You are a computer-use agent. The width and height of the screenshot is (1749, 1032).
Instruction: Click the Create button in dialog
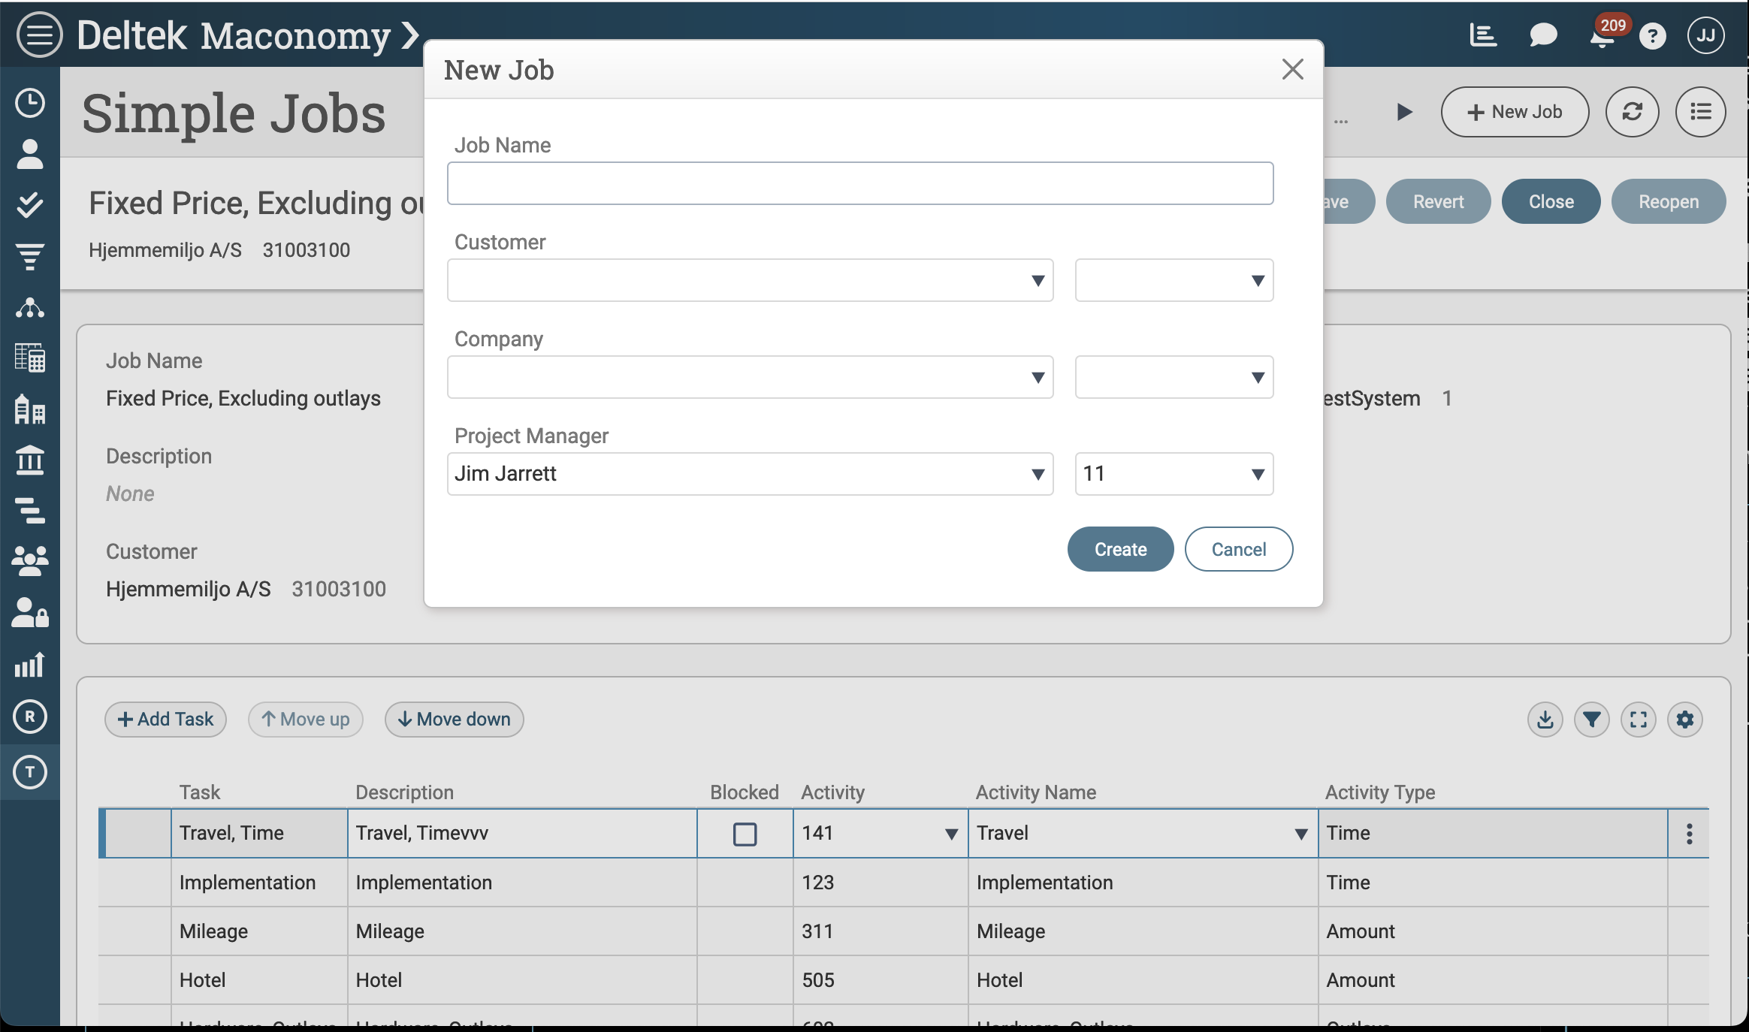(x=1120, y=549)
